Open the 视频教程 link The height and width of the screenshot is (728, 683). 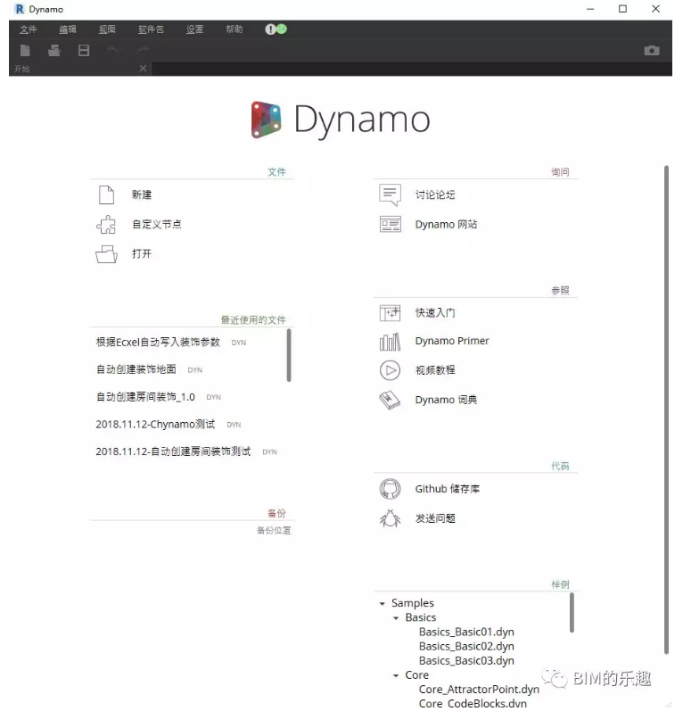435,370
